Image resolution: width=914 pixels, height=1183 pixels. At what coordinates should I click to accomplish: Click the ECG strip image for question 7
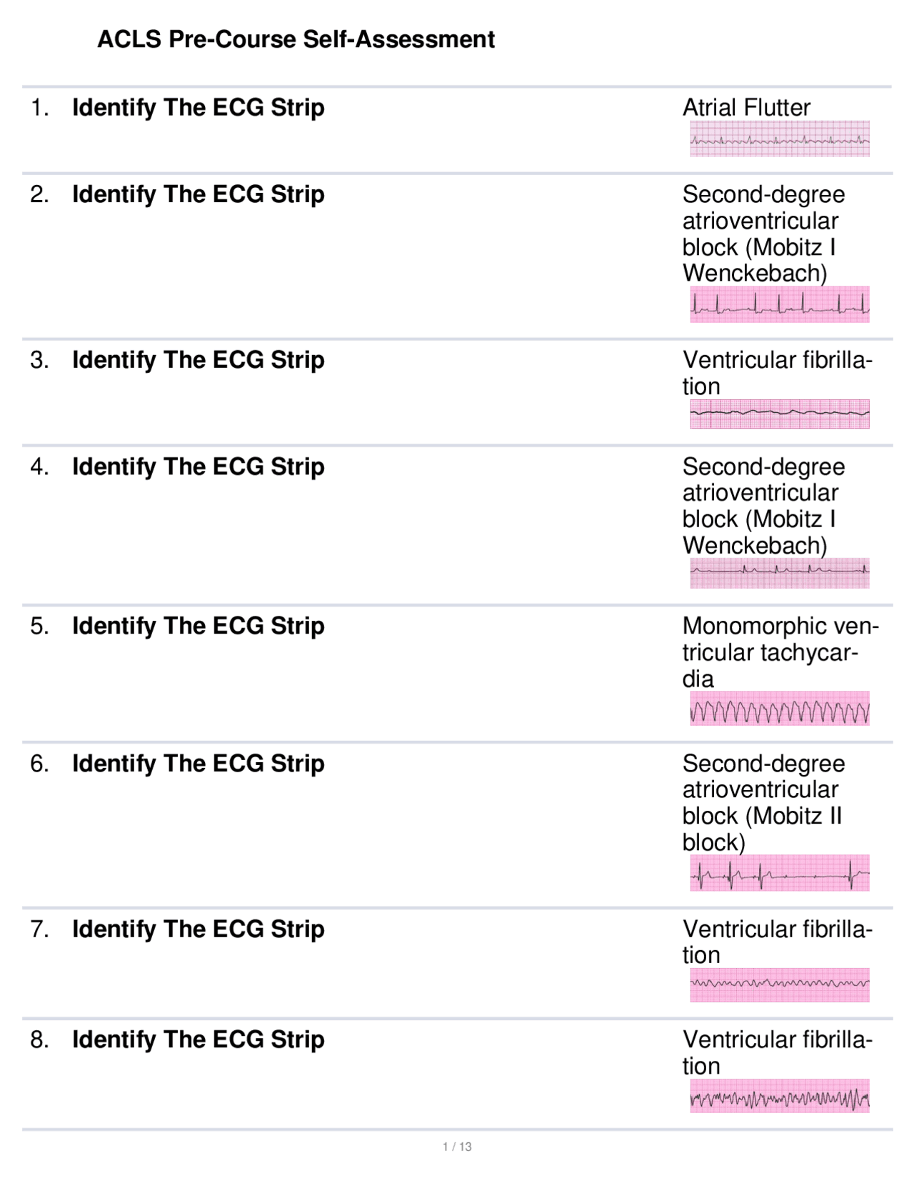pos(779,985)
